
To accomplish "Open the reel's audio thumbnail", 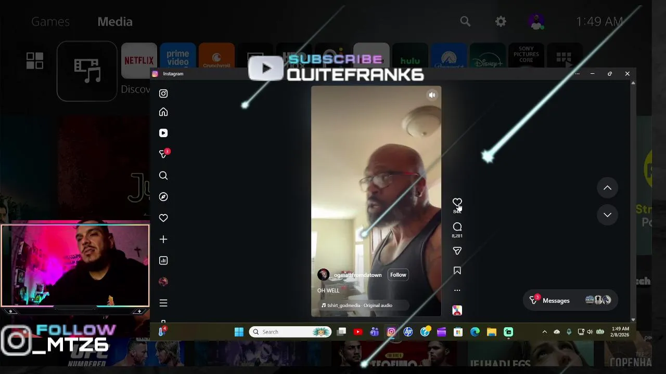I will (x=457, y=310).
